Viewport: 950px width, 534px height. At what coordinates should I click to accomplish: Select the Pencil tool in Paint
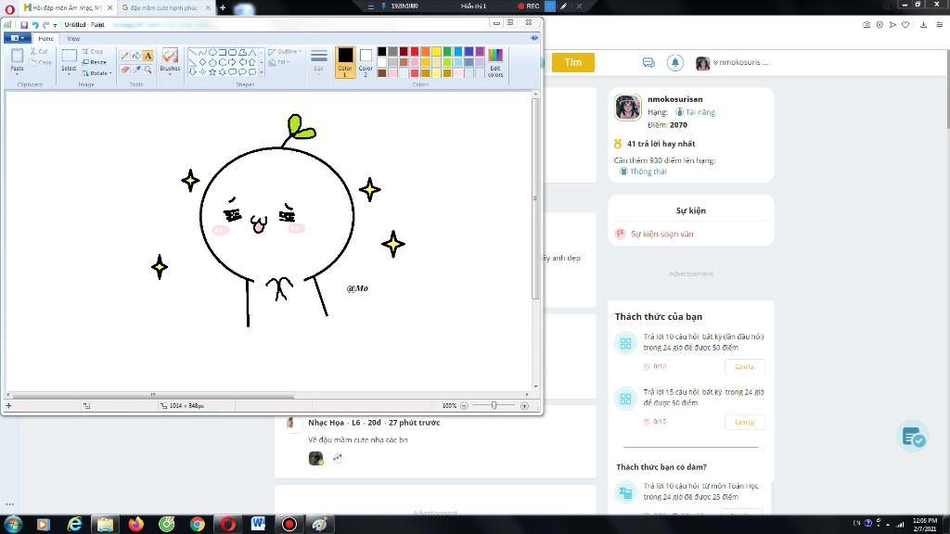pyautogui.click(x=125, y=56)
